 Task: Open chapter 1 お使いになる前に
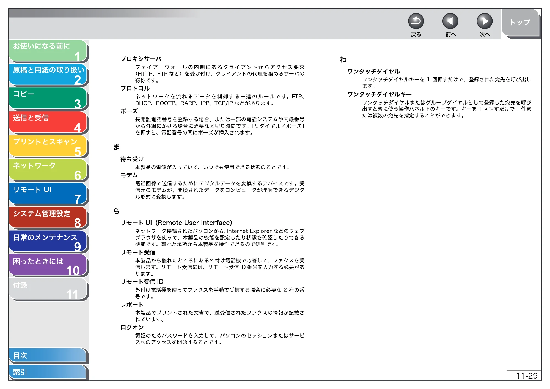point(48,51)
